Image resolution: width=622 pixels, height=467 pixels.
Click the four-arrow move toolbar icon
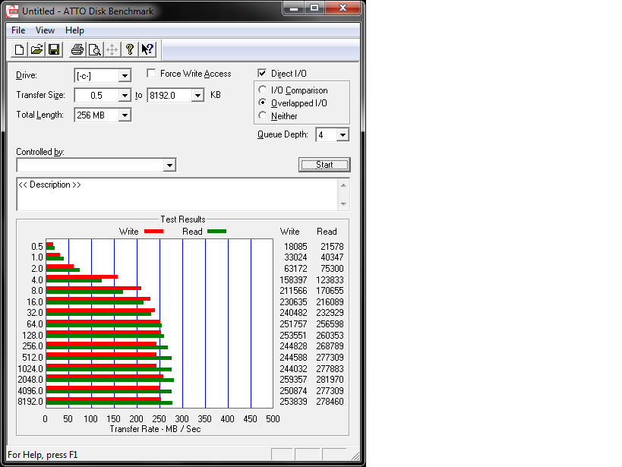112,49
